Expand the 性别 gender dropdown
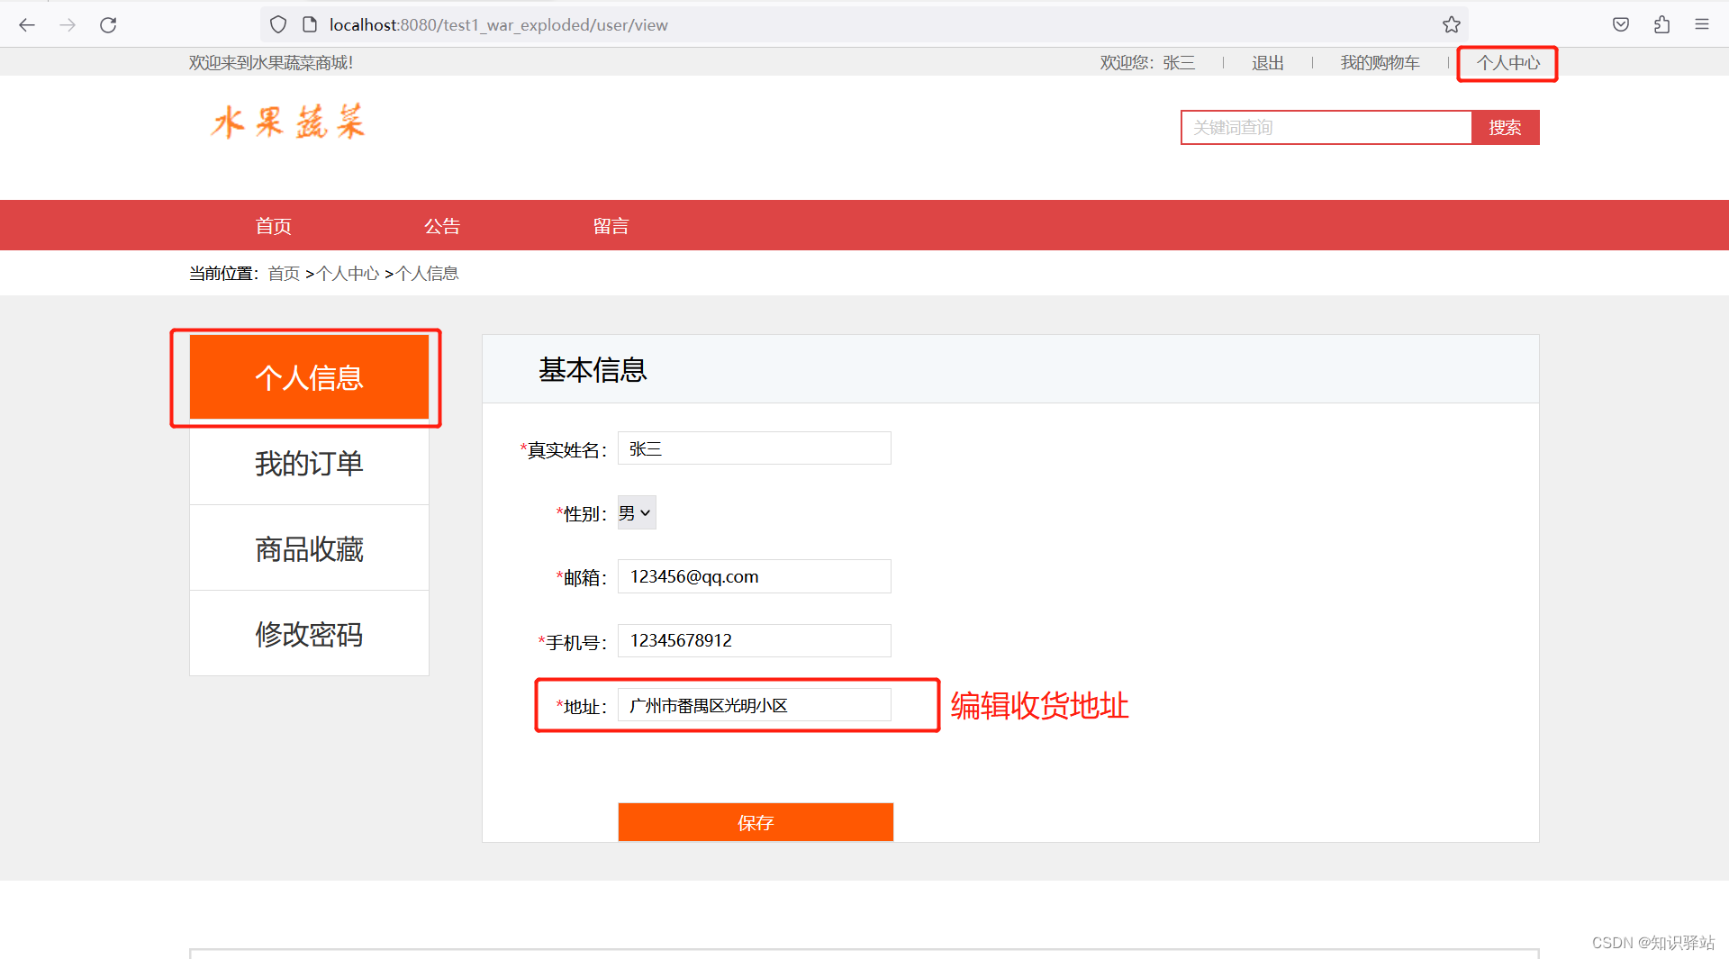Image resolution: width=1729 pixels, height=959 pixels. point(637,512)
